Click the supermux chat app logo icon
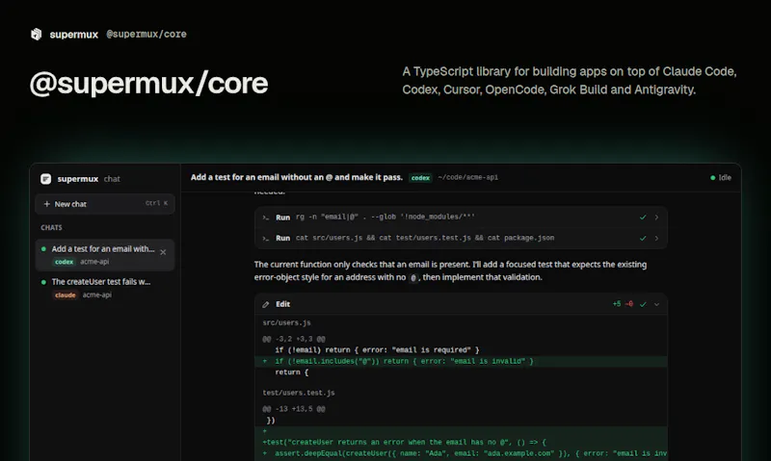This screenshot has width=771, height=461. 45,179
